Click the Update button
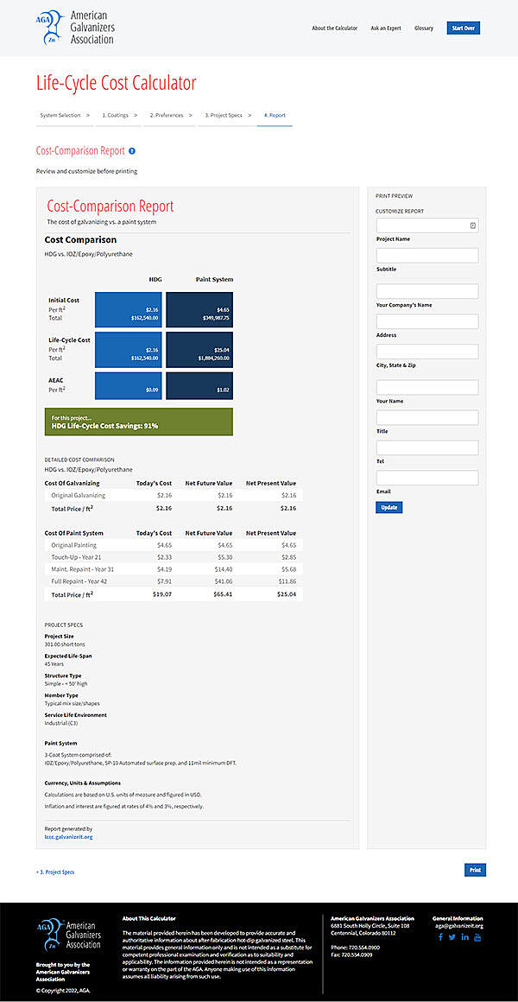 tap(389, 507)
